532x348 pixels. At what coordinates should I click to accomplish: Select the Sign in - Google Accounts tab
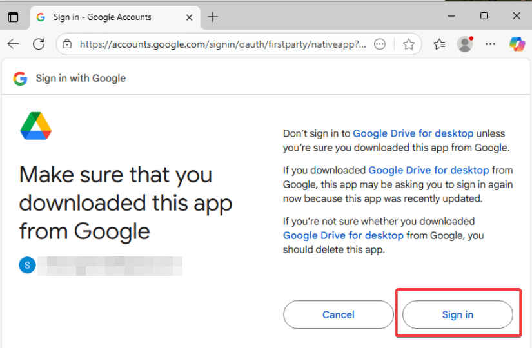102,17
